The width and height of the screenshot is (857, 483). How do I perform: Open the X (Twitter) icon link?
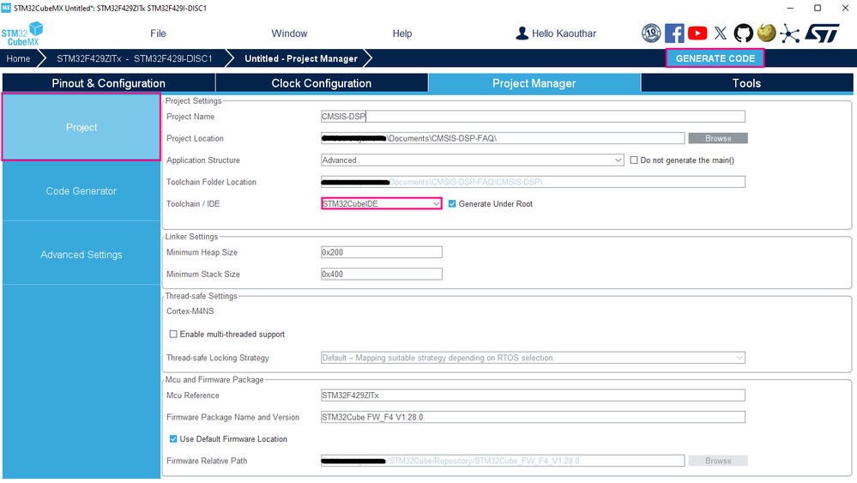click(x=721, y=33)
